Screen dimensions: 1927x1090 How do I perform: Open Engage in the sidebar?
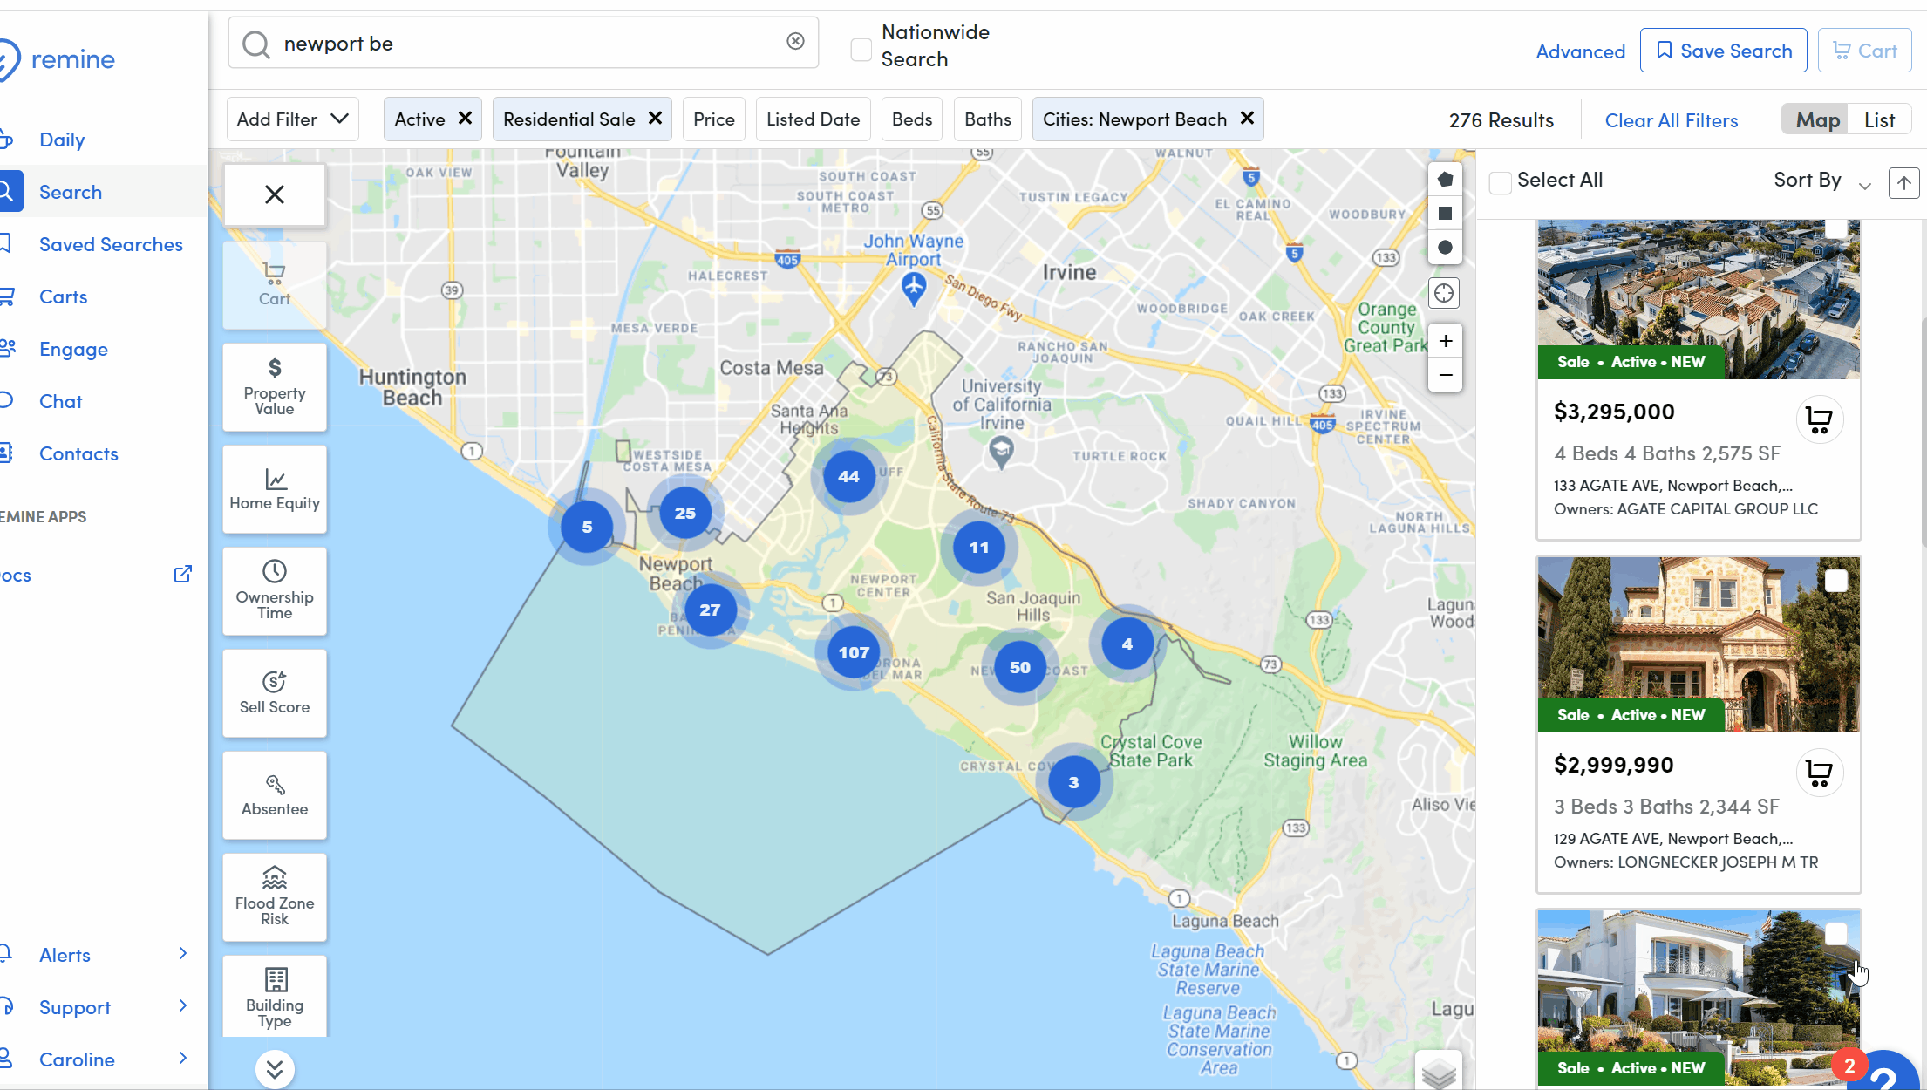click(73, 349)
